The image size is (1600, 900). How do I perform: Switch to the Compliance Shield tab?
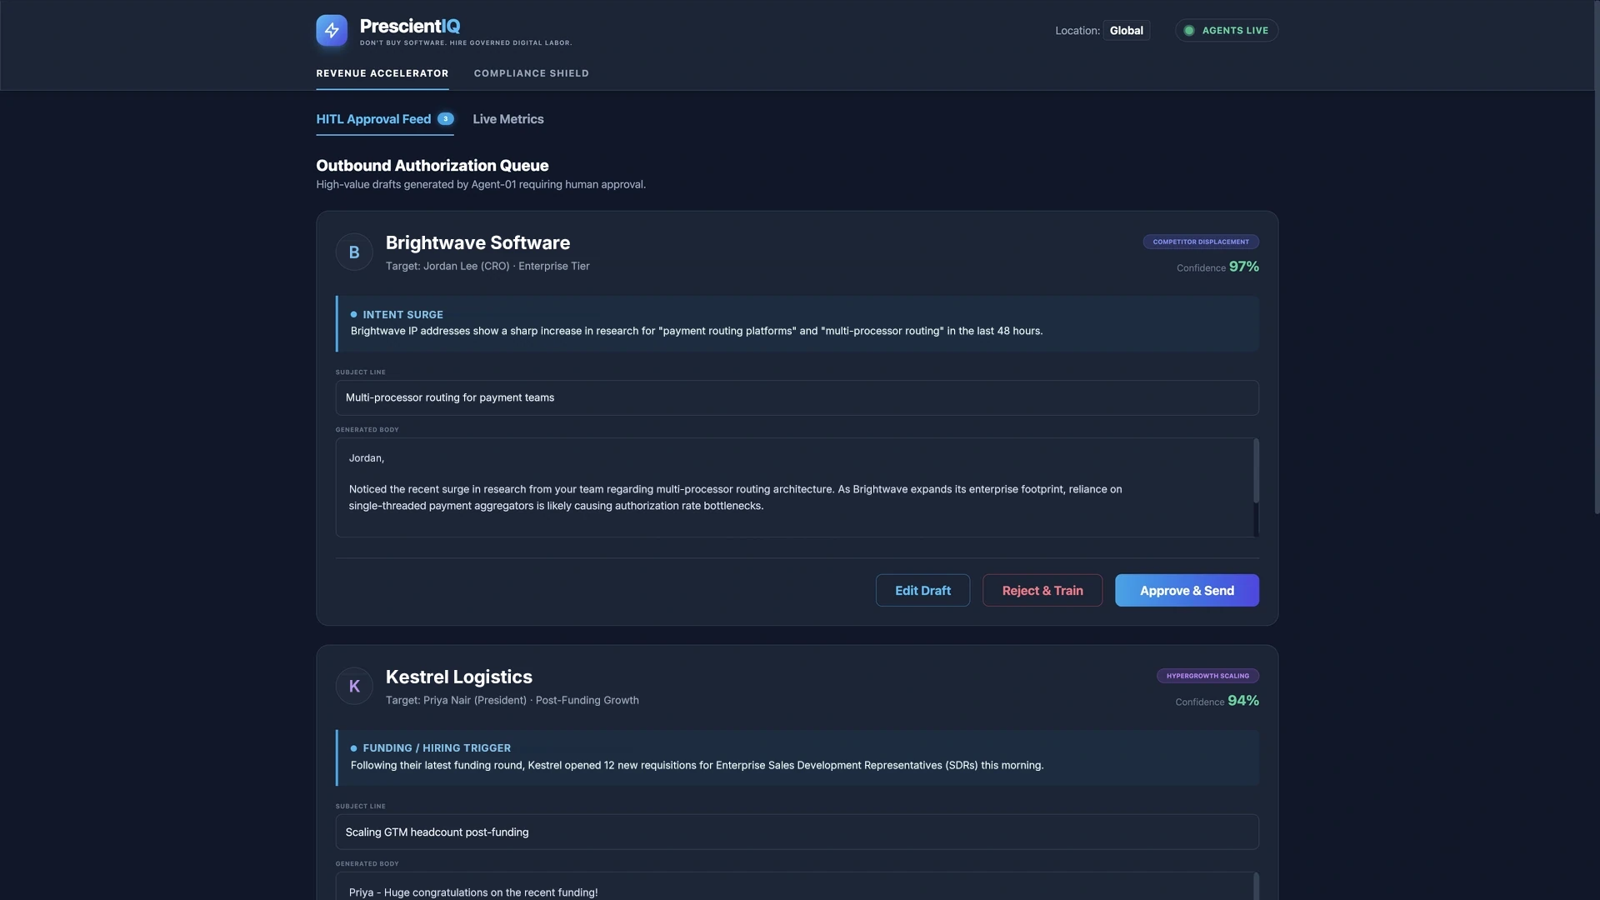point(532,73)
